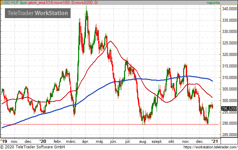Click the USD/HUF Spot chart title
238x150 pixels.
coord(14,3)
